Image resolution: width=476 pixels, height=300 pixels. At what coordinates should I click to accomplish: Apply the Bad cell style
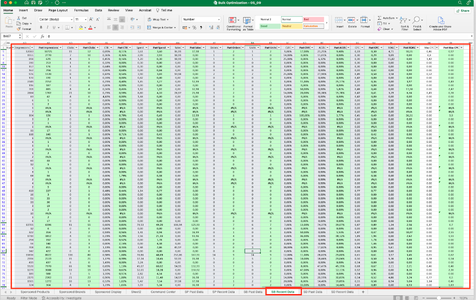pos(313,19)
